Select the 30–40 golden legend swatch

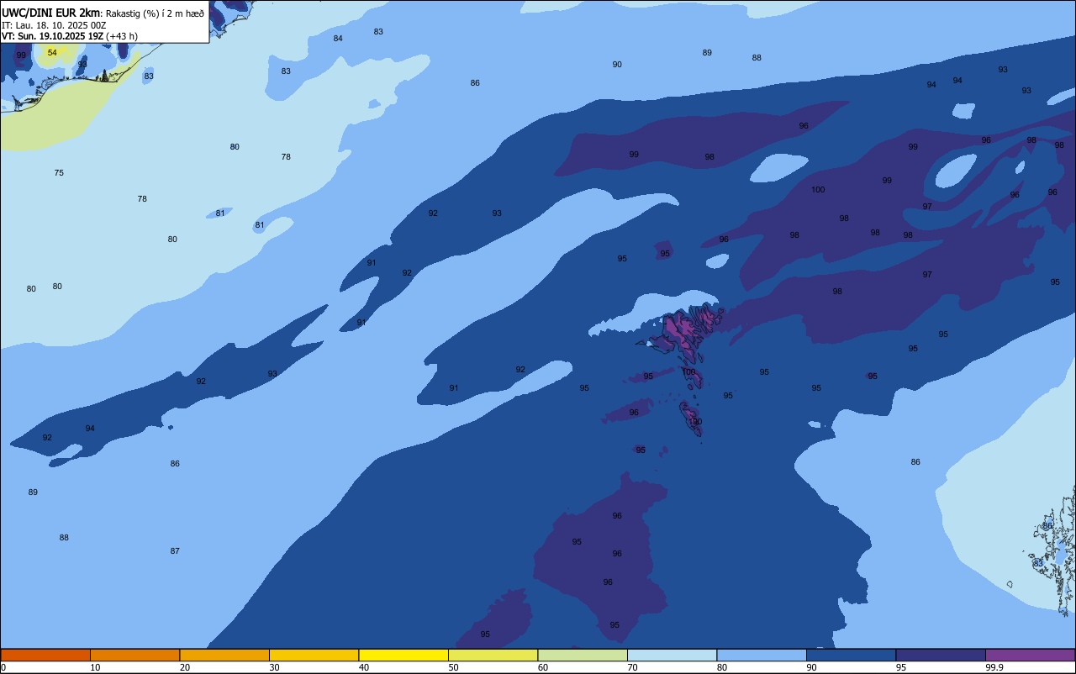point(314,655)
